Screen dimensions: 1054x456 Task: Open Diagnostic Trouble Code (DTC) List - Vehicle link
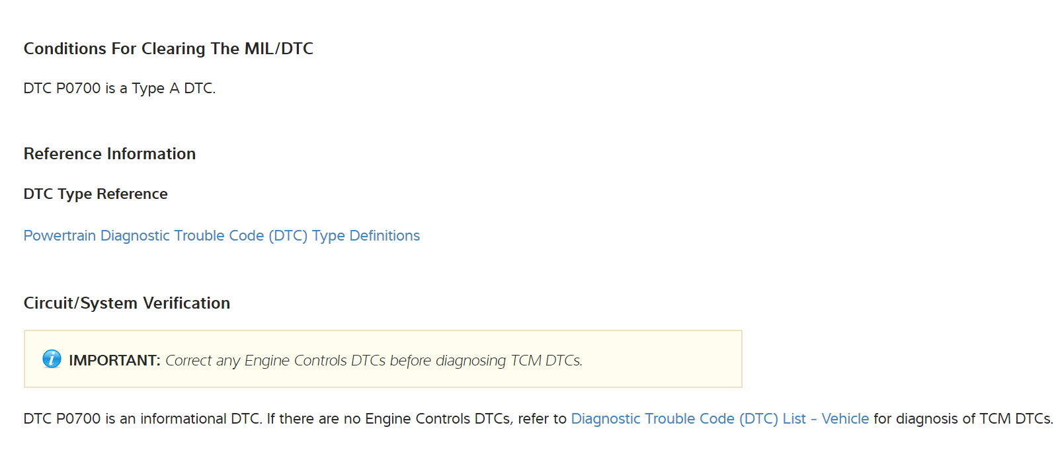[x=719, y=419]
